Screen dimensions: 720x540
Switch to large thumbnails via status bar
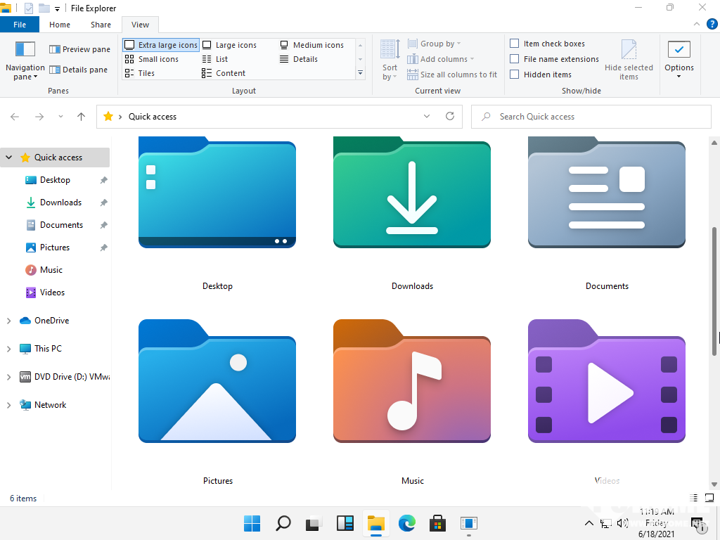tap(709, 498)
